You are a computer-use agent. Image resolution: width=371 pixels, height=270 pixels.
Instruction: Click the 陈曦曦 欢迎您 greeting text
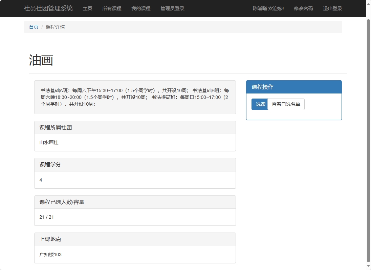click(x=268, y=8)
